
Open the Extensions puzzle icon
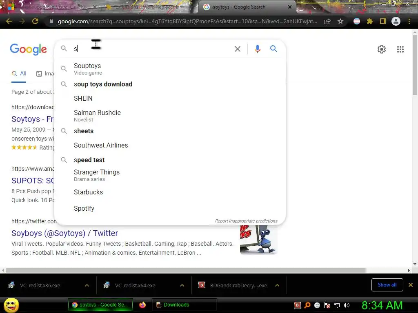pyautogui.click(x=370, y=21)
